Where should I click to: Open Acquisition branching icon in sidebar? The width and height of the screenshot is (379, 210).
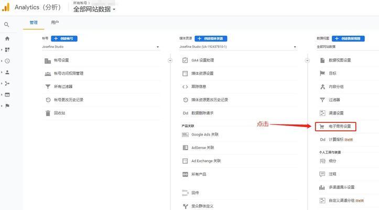point(7,83)
